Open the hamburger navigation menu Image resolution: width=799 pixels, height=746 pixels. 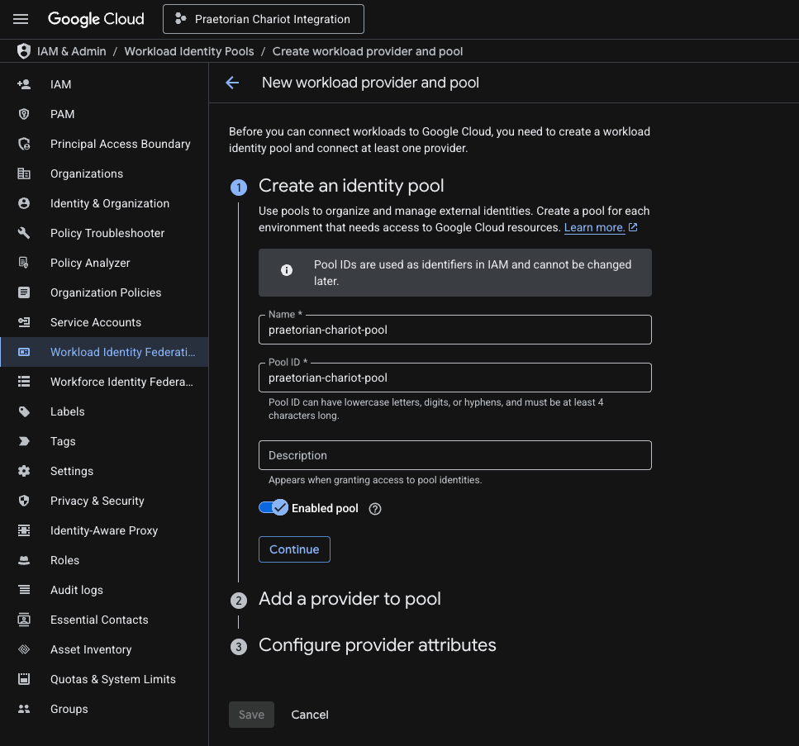pyautogui.click(x=21, y=19)
